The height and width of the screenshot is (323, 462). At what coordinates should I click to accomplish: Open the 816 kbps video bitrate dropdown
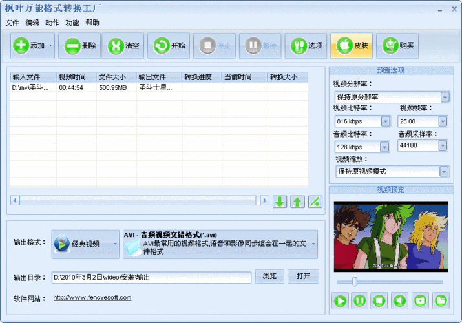tap(385, 121)
